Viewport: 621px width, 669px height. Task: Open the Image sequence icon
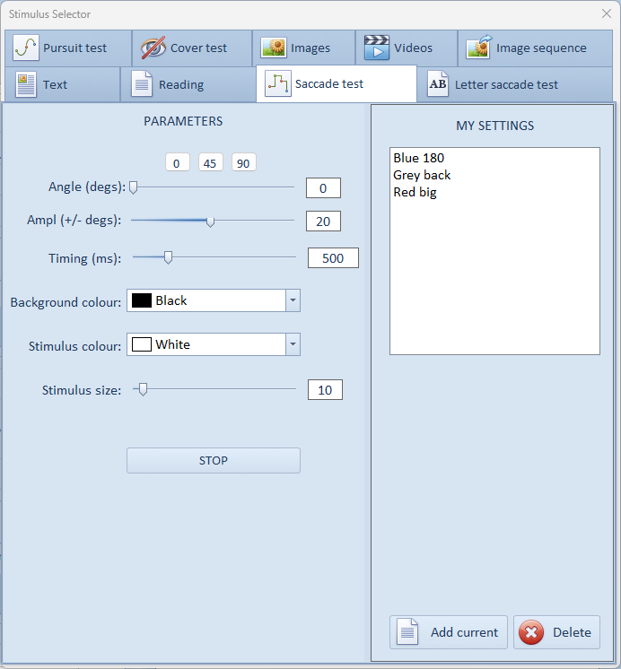[x=478, y=48]
